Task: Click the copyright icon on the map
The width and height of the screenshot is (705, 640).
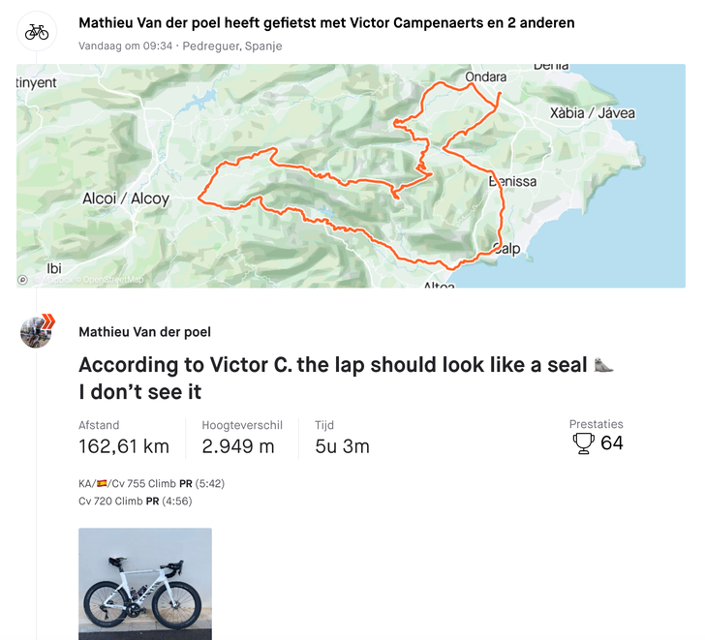Action: [23, 280]
